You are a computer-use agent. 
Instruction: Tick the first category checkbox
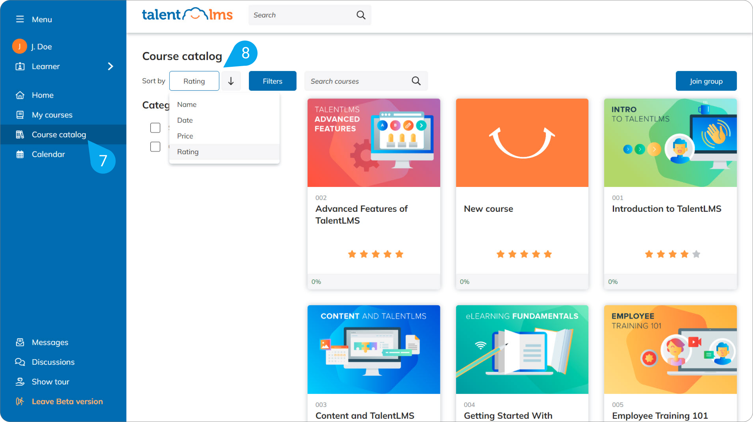point(155,128)
